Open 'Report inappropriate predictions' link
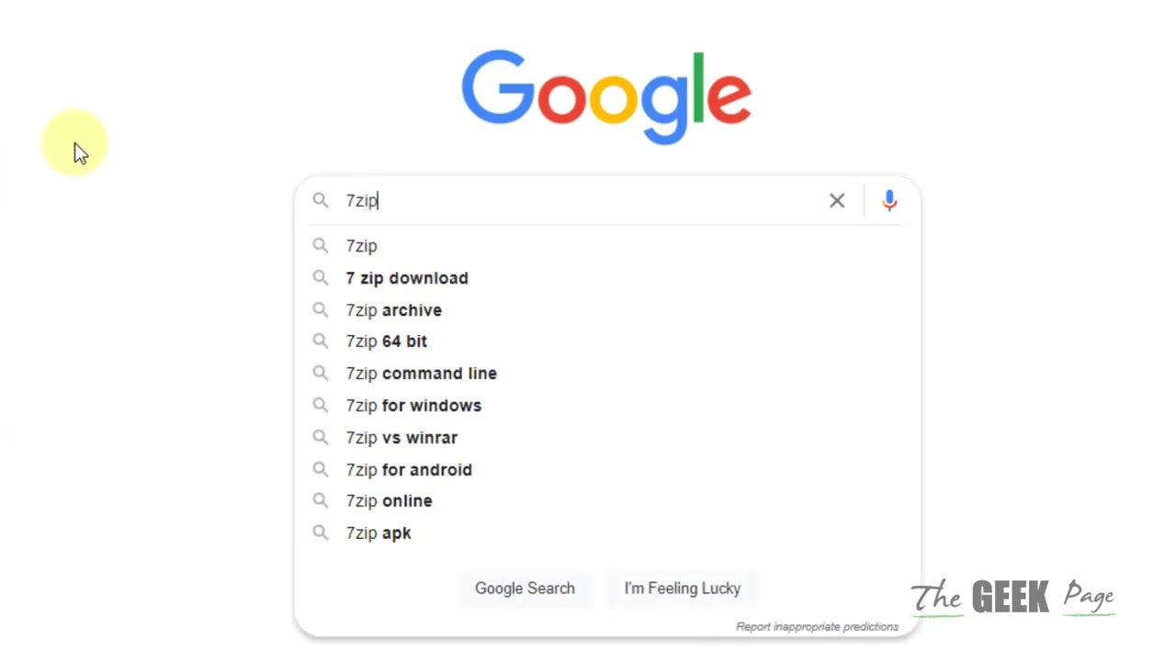The image size is (1176, 661). 817,627
